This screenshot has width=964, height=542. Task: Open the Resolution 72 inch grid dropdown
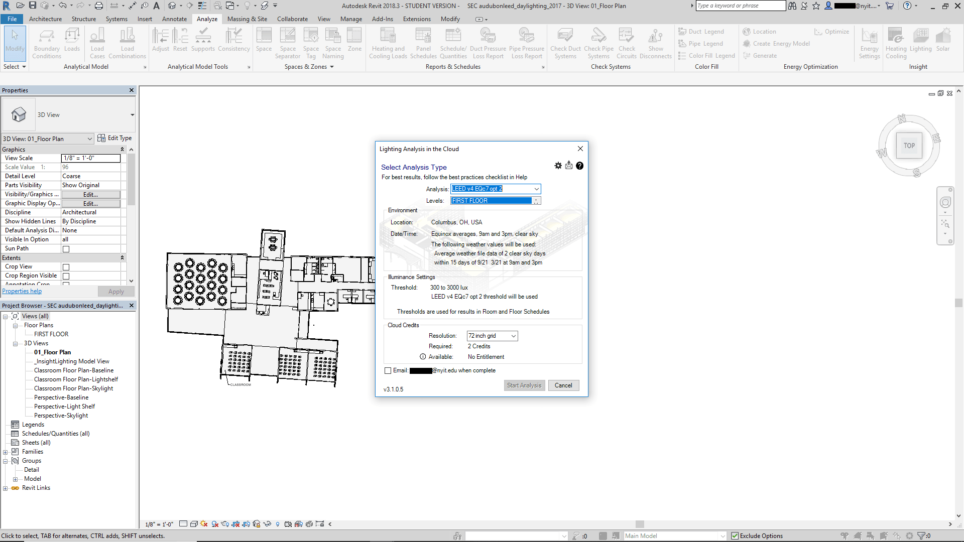(x=513, y=336)
